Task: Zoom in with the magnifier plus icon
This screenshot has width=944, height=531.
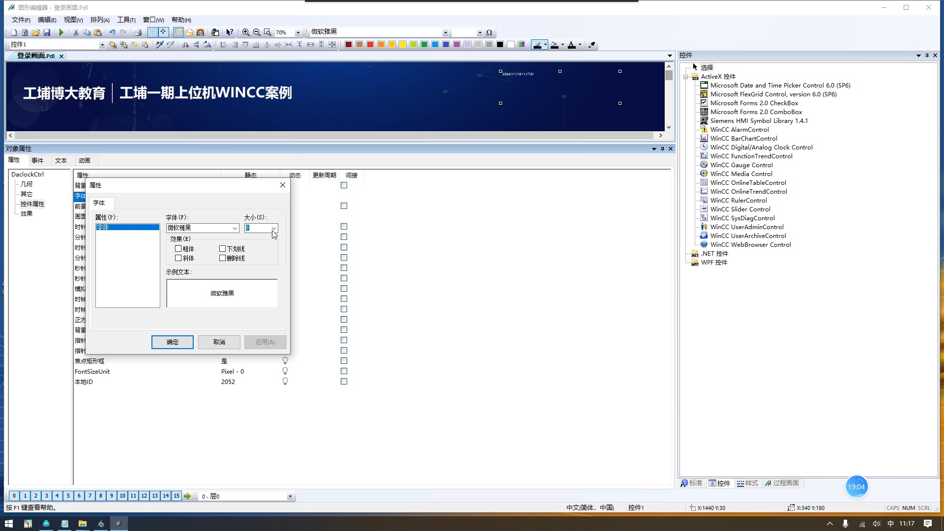Action: point(246,32)
